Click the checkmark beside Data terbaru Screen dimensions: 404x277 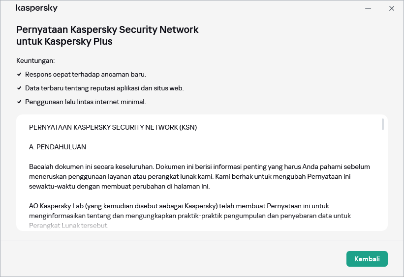click(19, 88)
